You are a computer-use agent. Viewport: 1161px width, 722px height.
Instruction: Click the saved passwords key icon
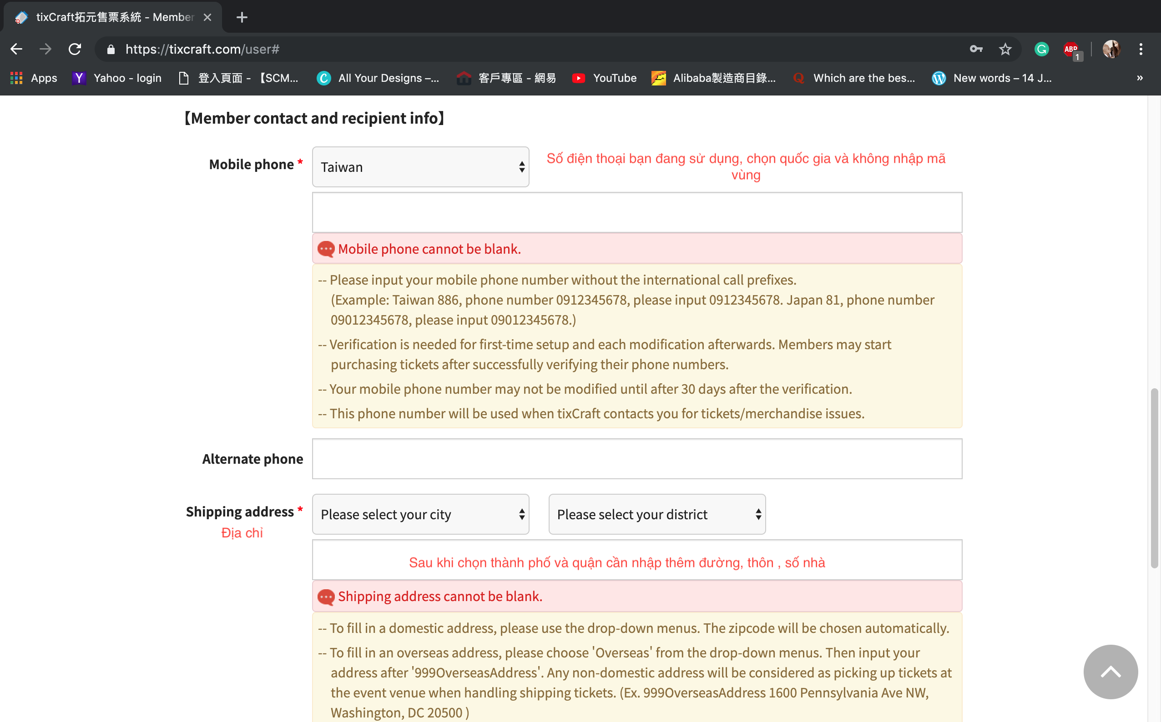click(x=976, y=49)
